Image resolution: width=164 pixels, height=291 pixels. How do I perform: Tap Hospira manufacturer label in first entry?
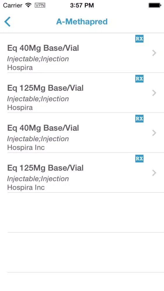pos(20,68)
